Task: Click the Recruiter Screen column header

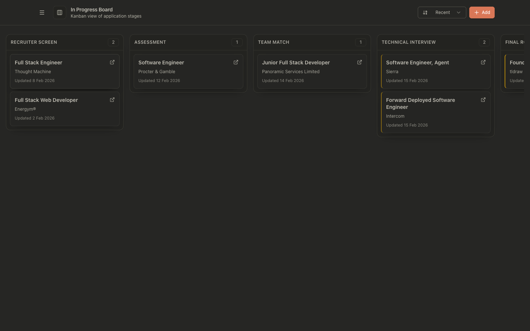Action: [34, 42]
